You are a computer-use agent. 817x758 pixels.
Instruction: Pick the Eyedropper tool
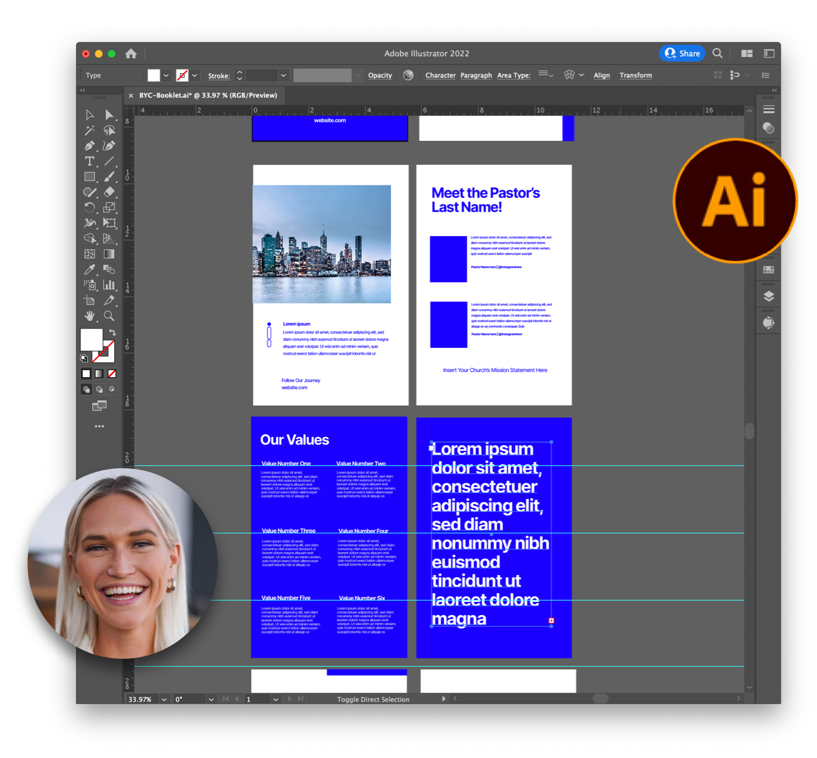[x=90, y=270]
